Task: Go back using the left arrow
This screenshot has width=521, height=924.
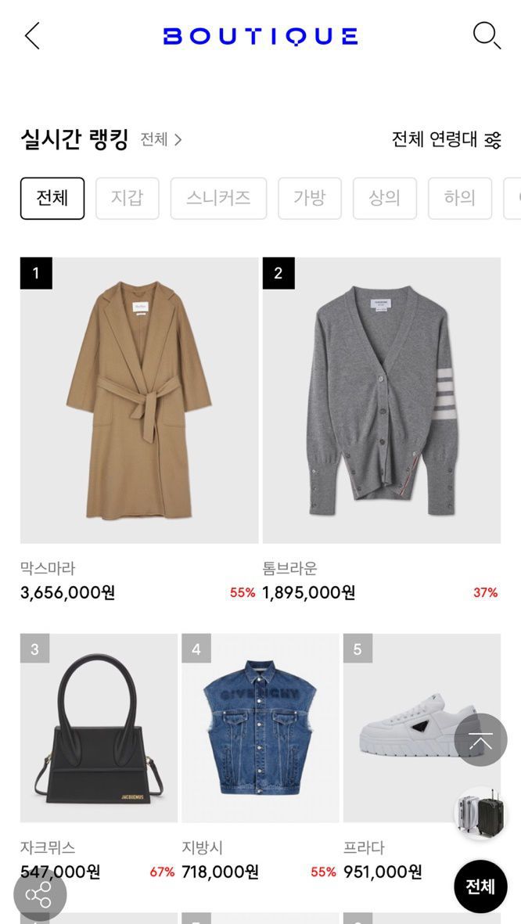Action: [x=32, y=36]
